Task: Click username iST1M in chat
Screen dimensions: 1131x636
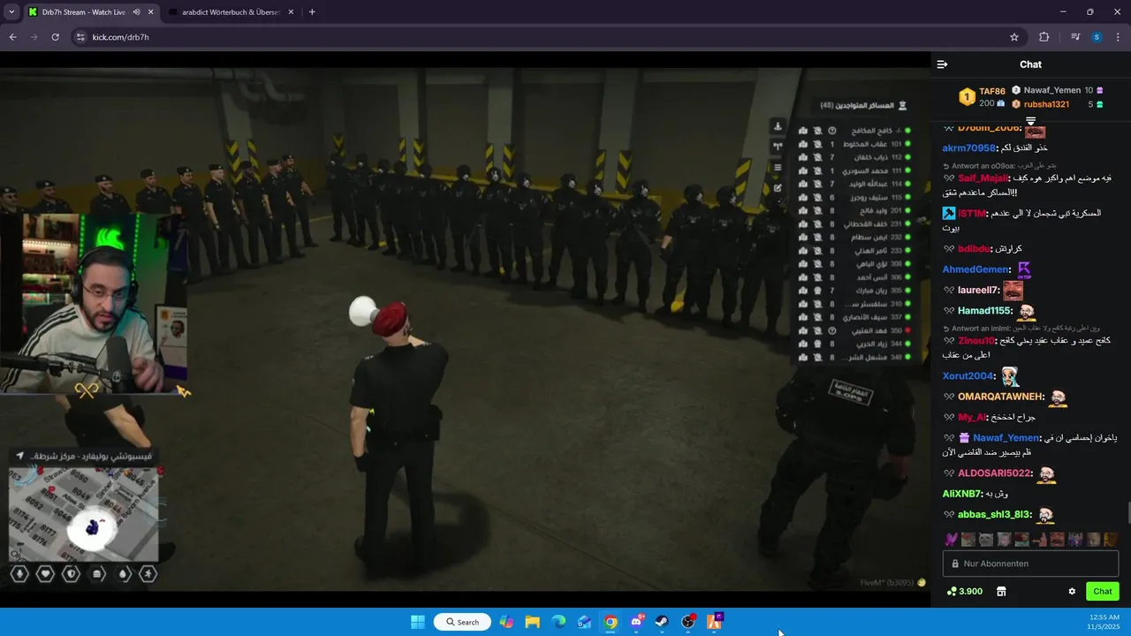Action: point(972,214)
